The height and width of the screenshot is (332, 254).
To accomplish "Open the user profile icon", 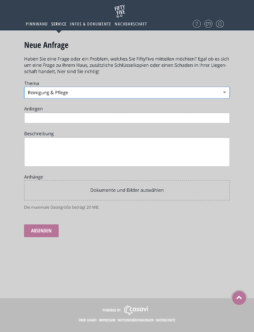I will (x=220, y=24).
